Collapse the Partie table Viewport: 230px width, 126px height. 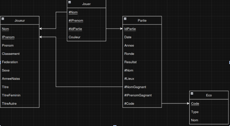[125, 19]
